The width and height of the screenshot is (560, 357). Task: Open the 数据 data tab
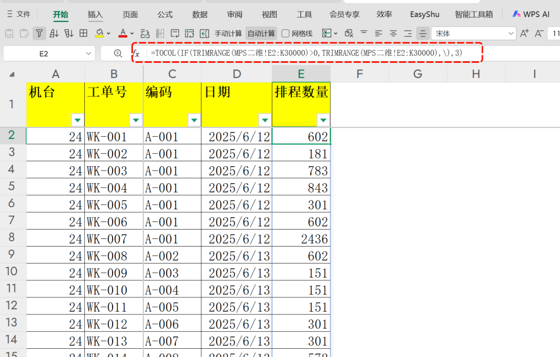tap(200, 14)
